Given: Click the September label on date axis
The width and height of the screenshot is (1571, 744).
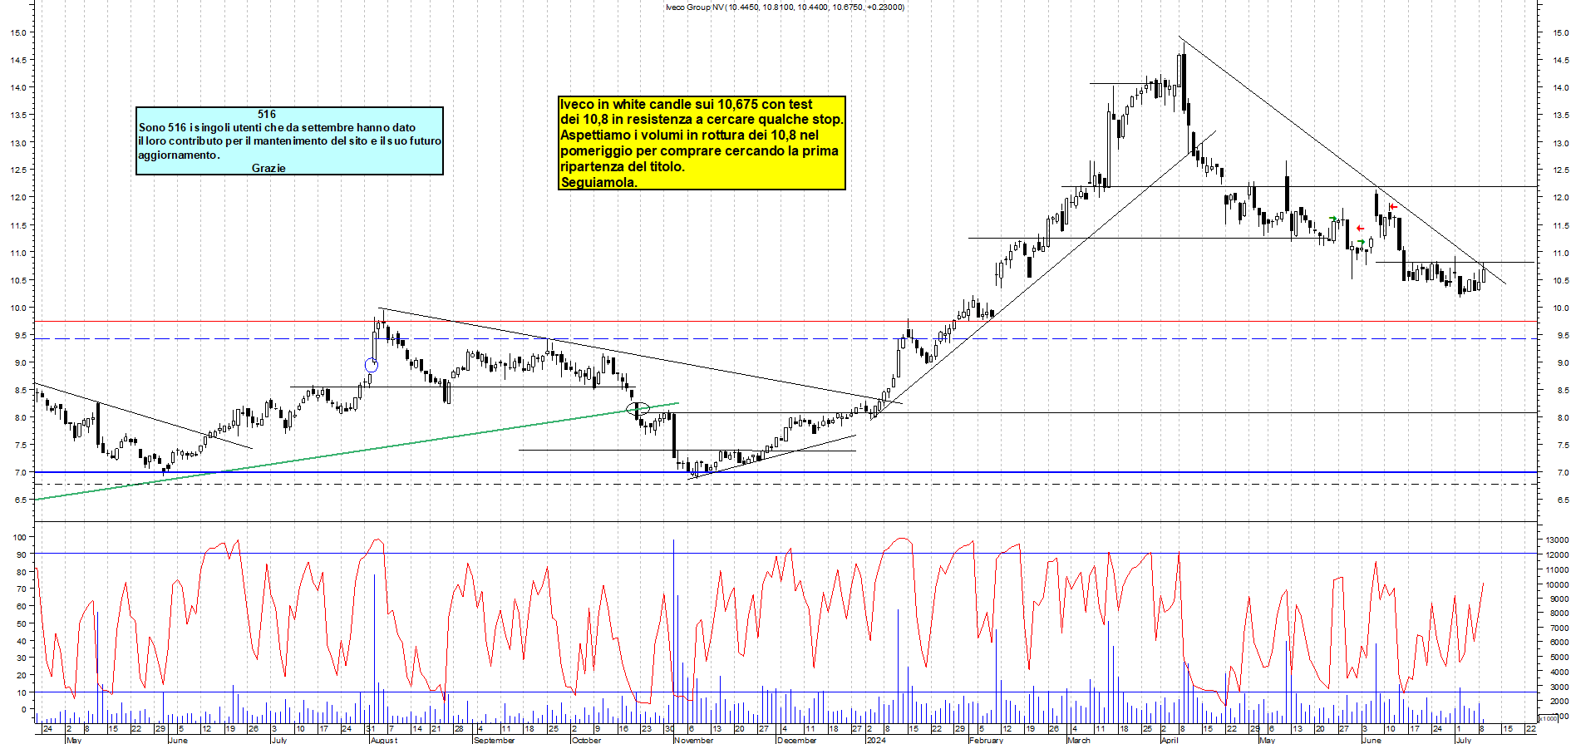Looking at the screenshot, I should point(494,740).
